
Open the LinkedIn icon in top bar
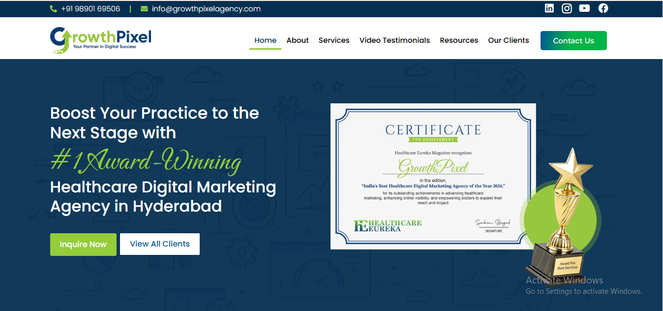[549, 8]
